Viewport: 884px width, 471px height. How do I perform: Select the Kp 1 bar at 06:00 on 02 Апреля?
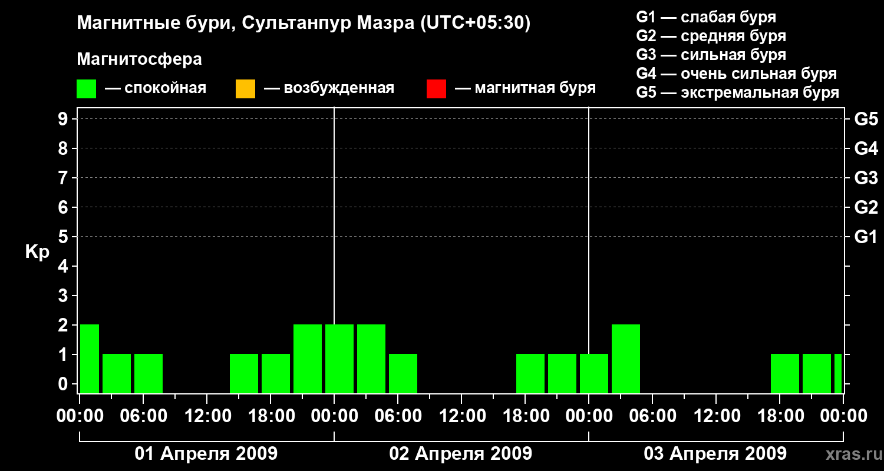[403, 373]
